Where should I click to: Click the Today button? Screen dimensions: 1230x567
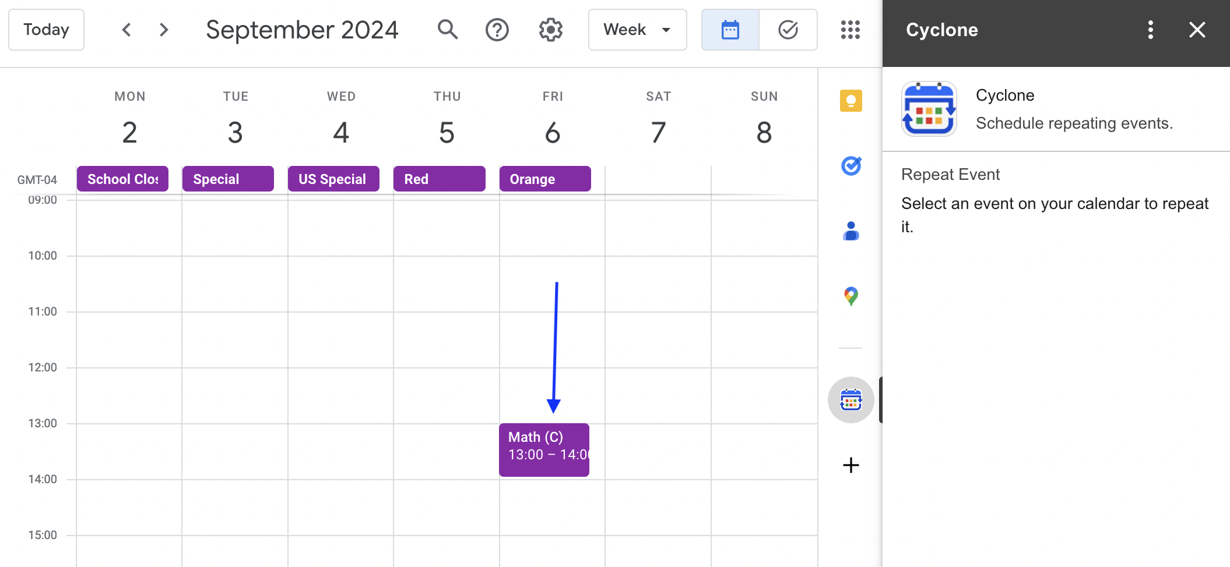[x=46, y=30]
